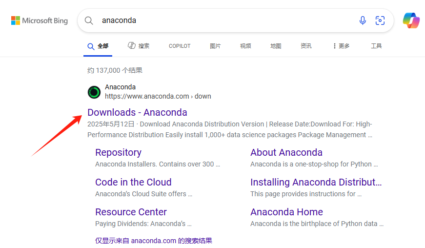Screen dimensions: 425x248
Task: Expand the 更多 menu
Action: 341,46
